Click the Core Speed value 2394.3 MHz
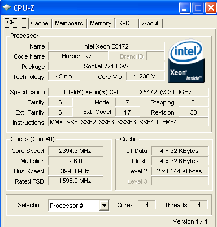The height and width of the screenshot is (227, 217). (76, 151)
